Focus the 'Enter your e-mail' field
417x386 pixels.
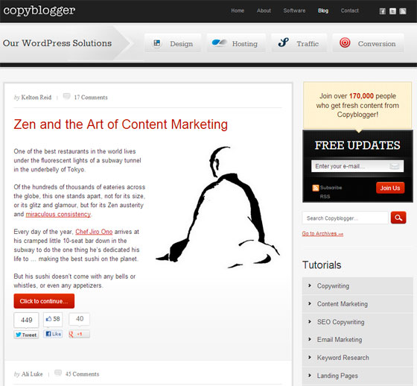pos(357,166)
